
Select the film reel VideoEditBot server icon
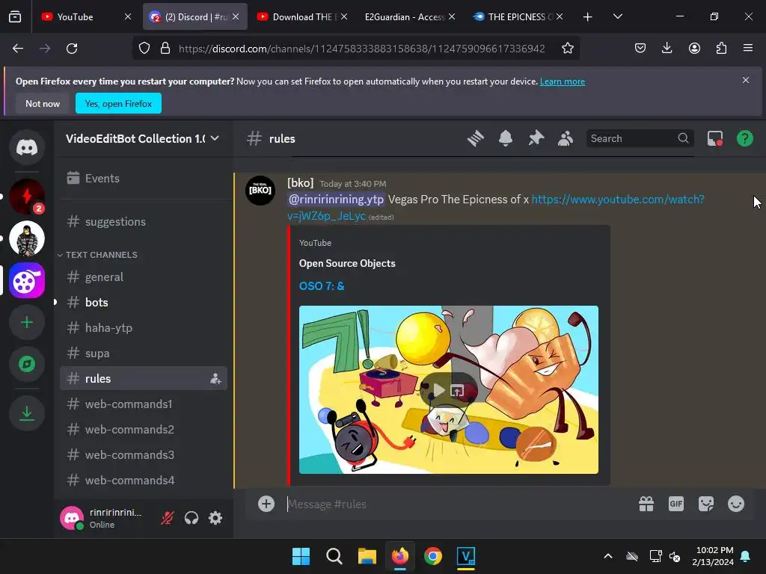coord(27,281)
